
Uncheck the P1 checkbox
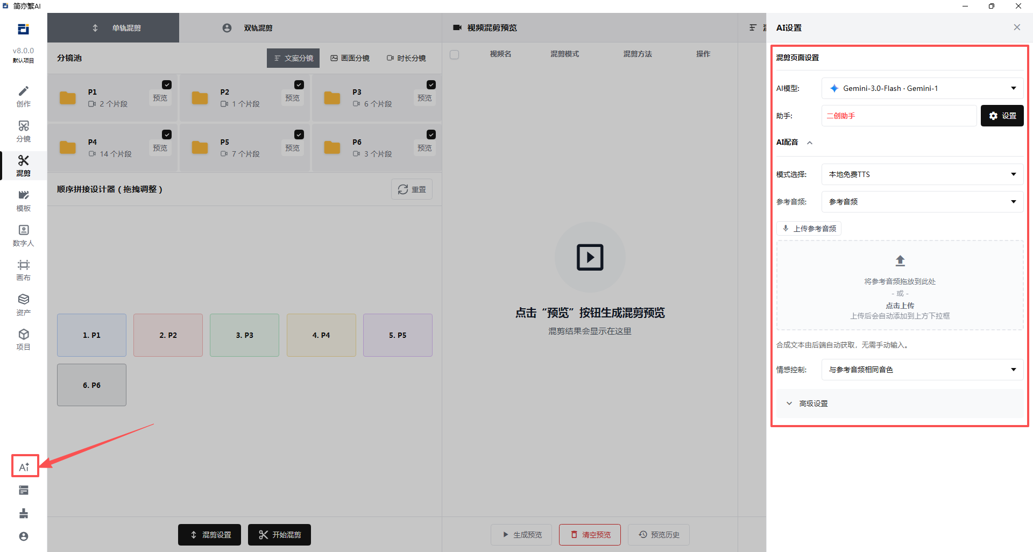click(x=167, y=84)
